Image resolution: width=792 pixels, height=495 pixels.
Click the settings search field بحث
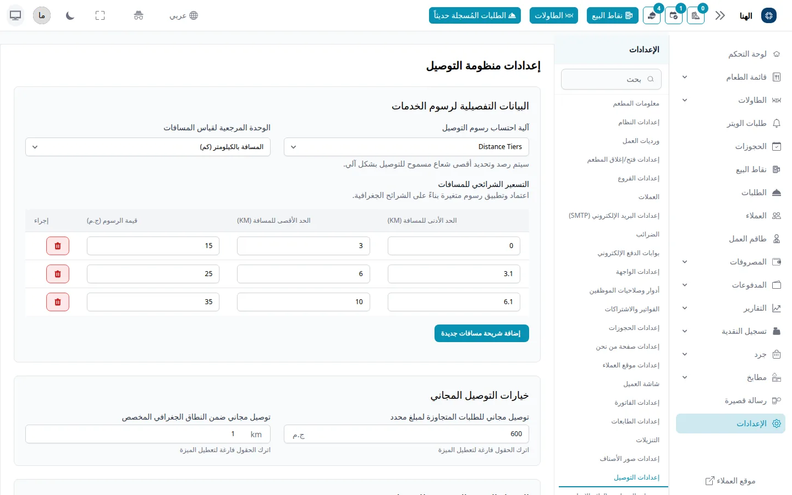click(611, 79)
